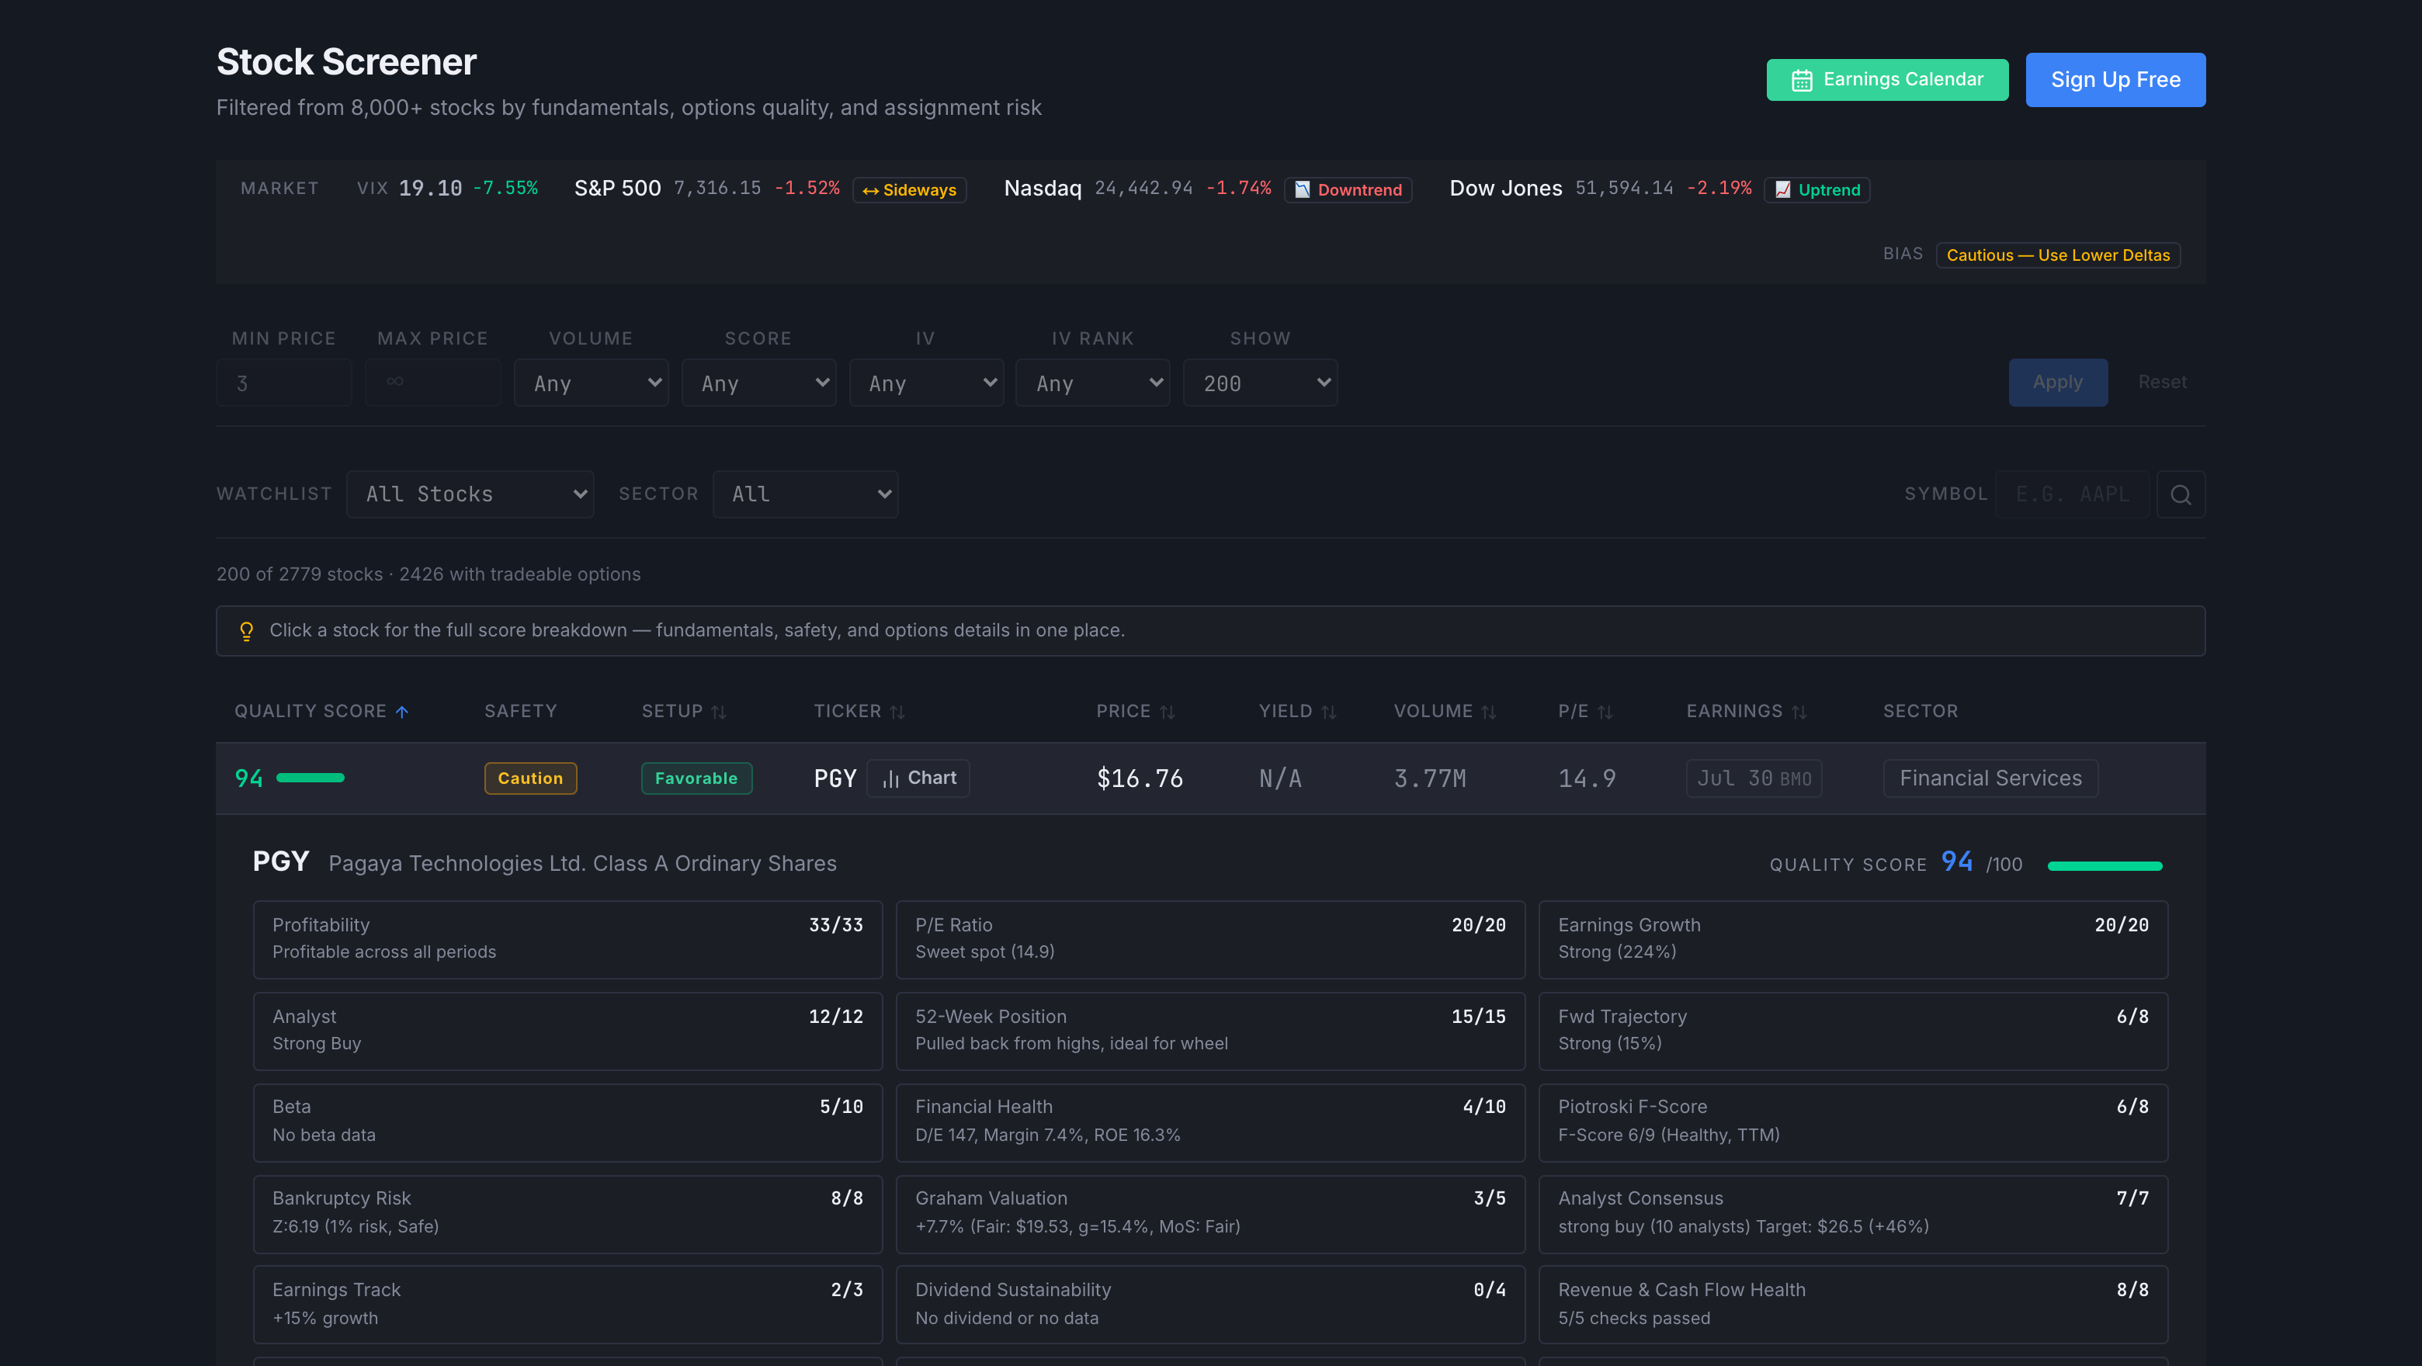Click the Favorable setup badge
Viewport: 2422px width, 1366px height.
(x=696, y=778)
